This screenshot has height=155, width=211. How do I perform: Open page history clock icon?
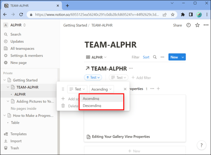pyautogui.click(x=188, y=25)
